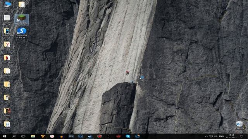Launch the Minecraft shortcut on desktop

22,20
